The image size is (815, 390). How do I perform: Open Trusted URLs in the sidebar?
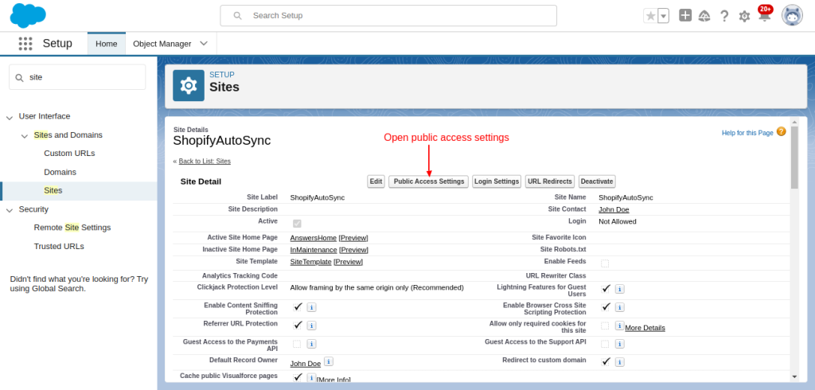pyautogui.click(x=59, y=247)
